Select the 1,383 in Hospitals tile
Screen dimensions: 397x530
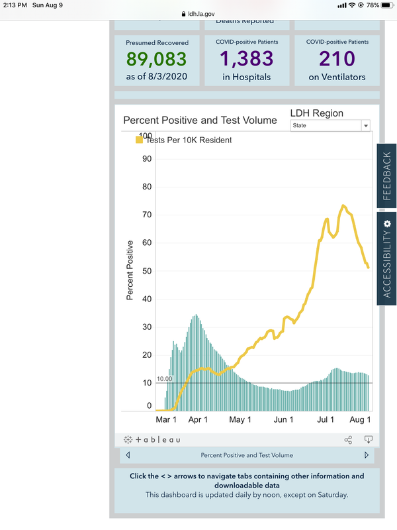pos(247,60)
